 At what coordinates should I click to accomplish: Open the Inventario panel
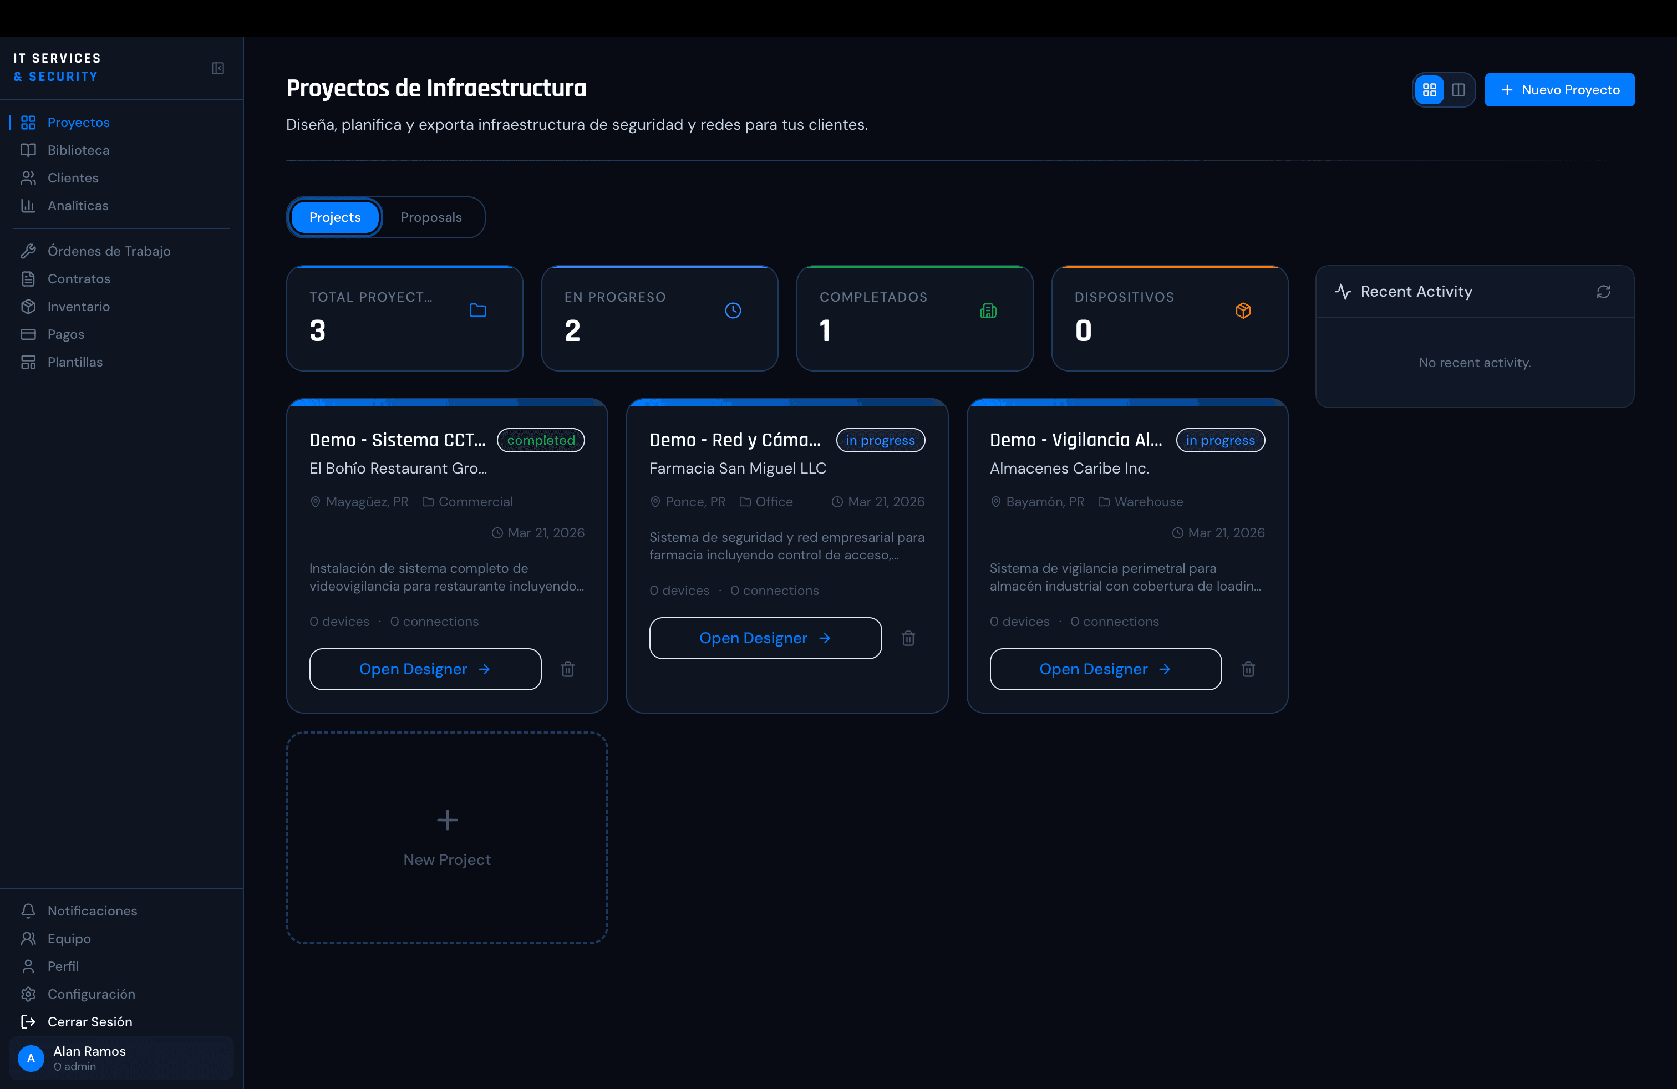pos(79,307)
